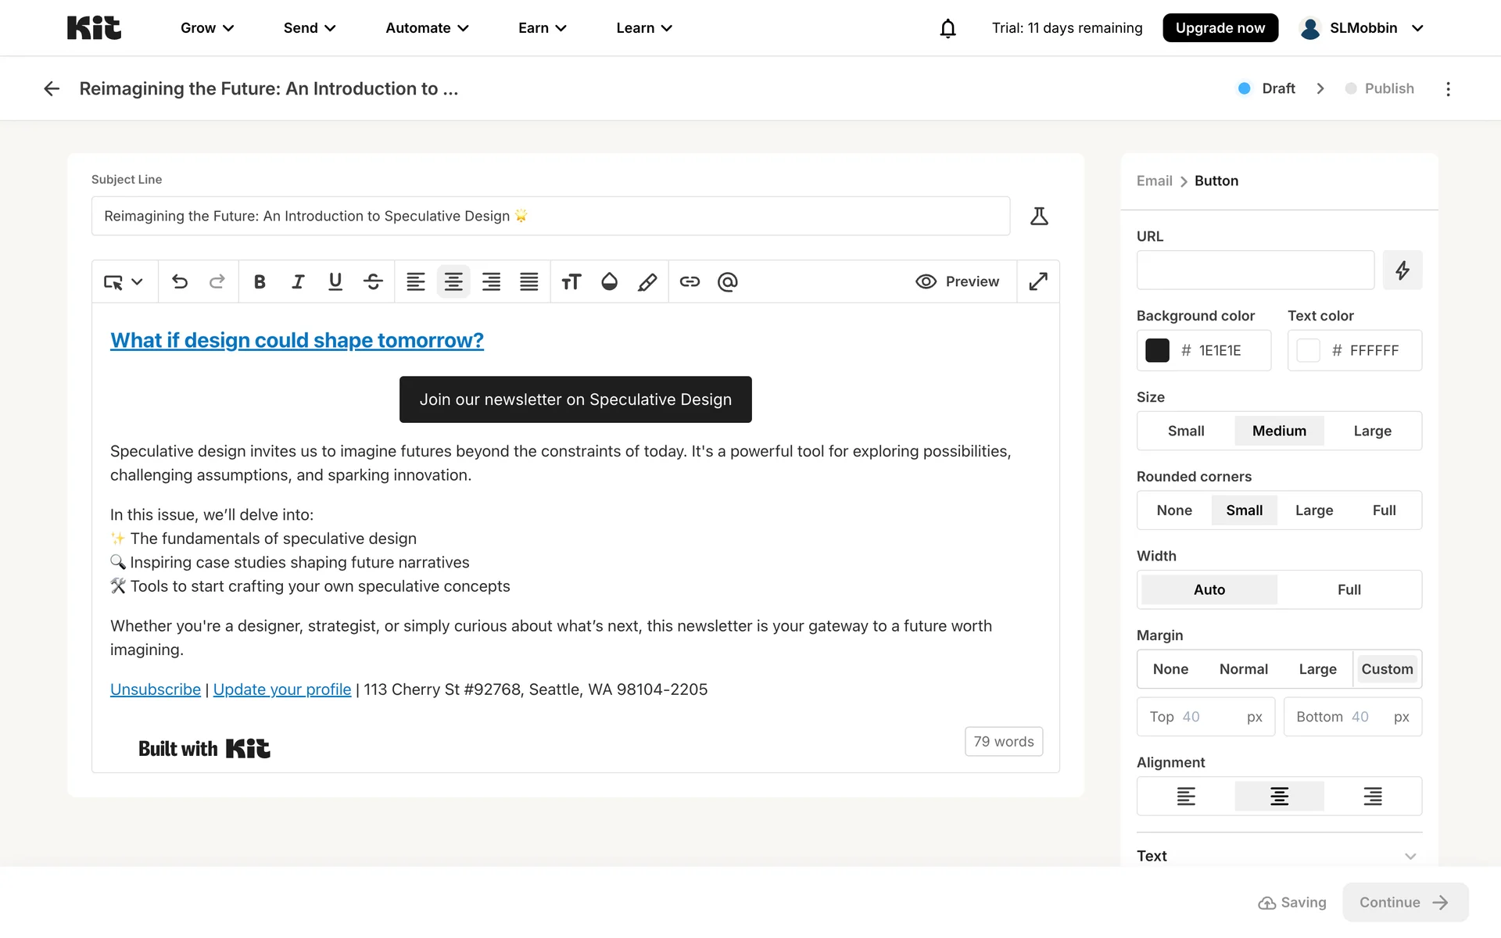The height and width of the screenshot is (938, 1501).
Task: Expand editor with fullscreen arrows icon
Action: coord(1038,281)
